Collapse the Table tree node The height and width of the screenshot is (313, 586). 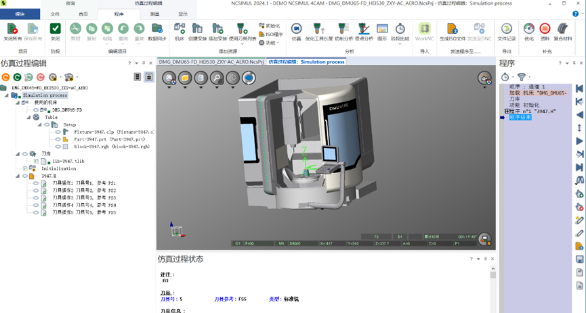pyautogui.click(x=28, y=117)
